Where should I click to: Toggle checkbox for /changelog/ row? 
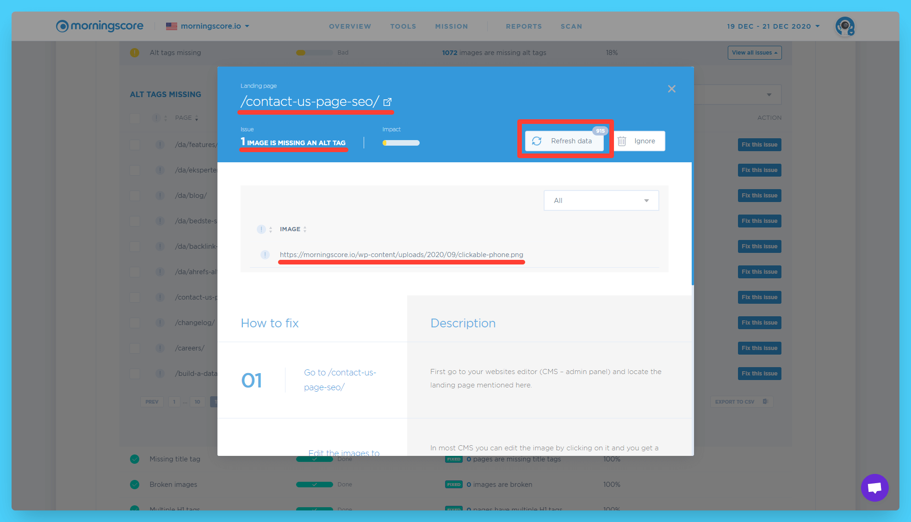[x=135, y=323]
